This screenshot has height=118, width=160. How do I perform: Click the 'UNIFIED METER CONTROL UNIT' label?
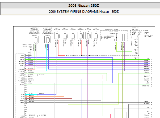tap(113, 33)
